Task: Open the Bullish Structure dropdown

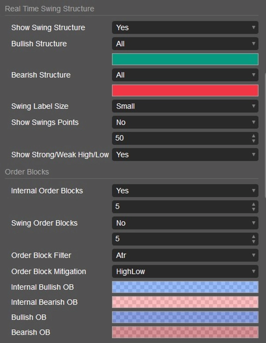Action: tap(185, 44)
